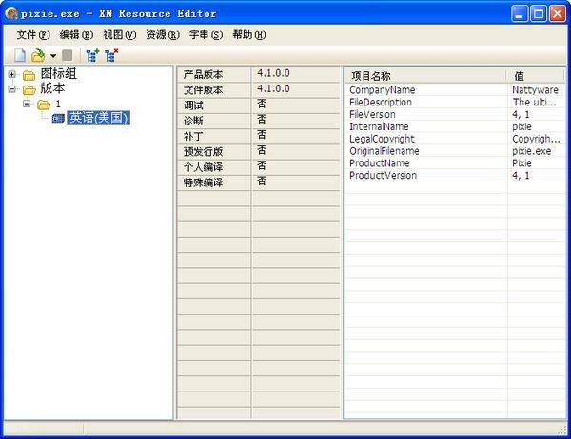Select the 英语(美国) tree item
The height and width of the screenshot is (439, 571).
pyautogui.click(x=98, y=118)
